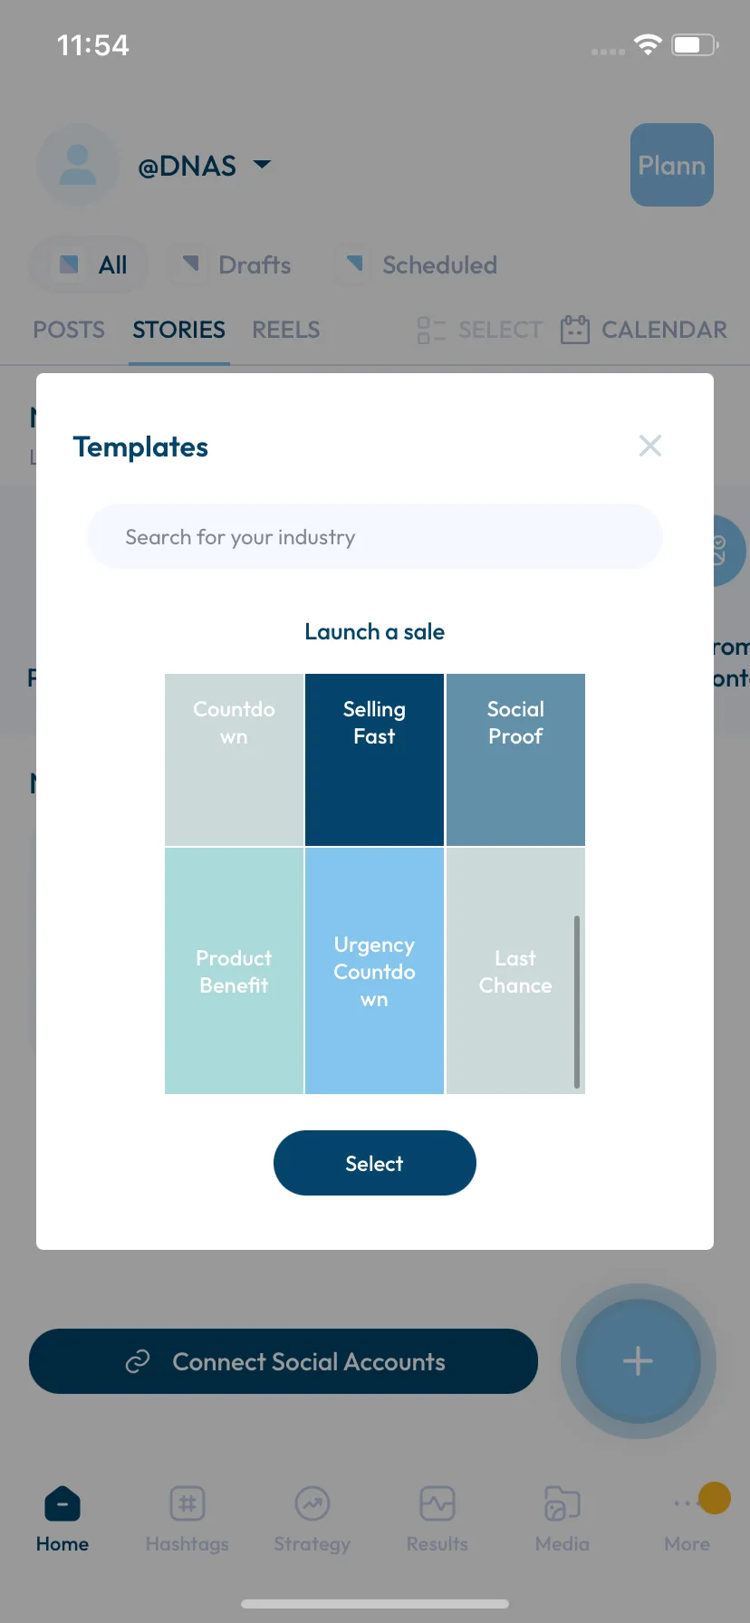Switch to the POSTS tab

point(69,330)
